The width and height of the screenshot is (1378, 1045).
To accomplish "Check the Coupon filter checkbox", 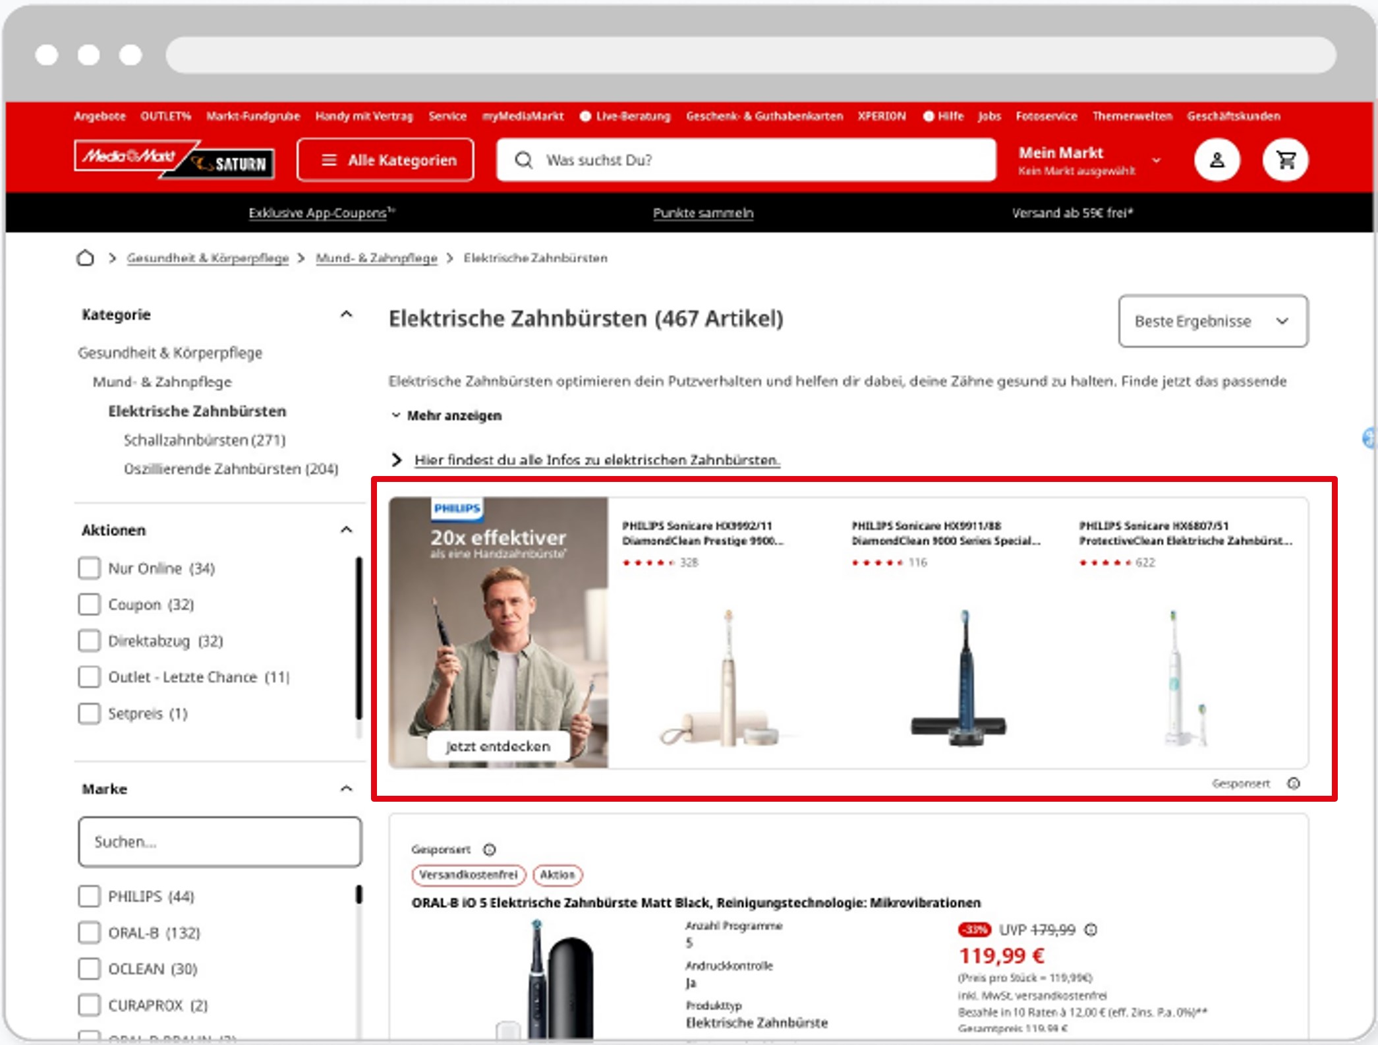I will [x=90, y=605].
